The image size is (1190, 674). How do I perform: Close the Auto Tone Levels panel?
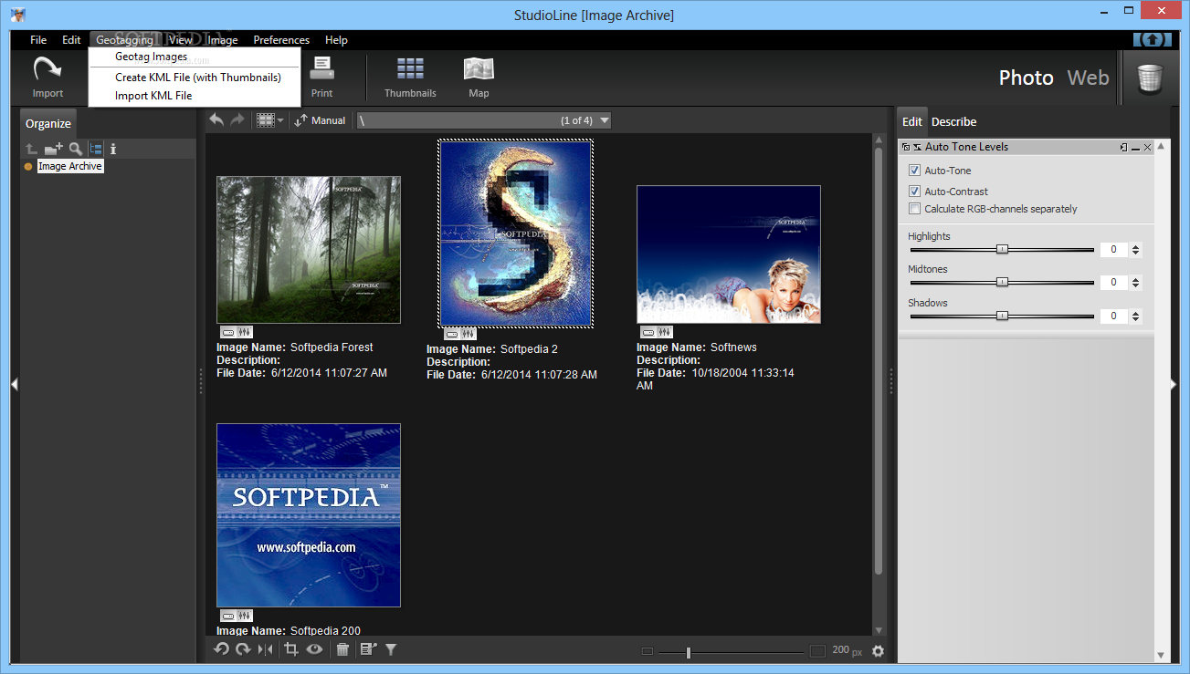coord(1147,147)
